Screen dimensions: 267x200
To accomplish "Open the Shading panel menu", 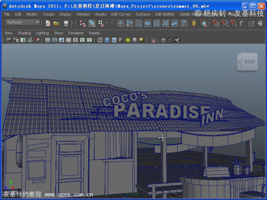I will tap(24, 33).
